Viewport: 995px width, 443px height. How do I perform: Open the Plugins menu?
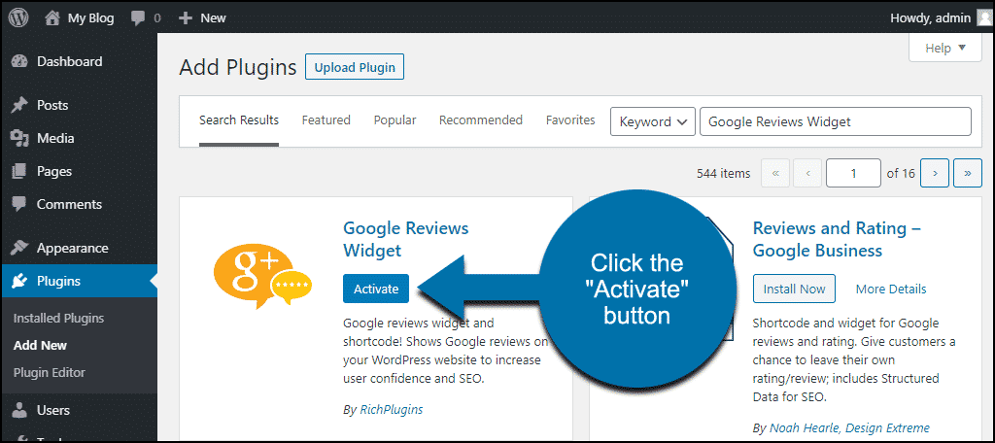tap(79, 281)
